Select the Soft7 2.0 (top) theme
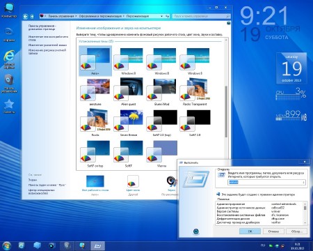Screen dimensions: 313x251 (x=161, y=123)
